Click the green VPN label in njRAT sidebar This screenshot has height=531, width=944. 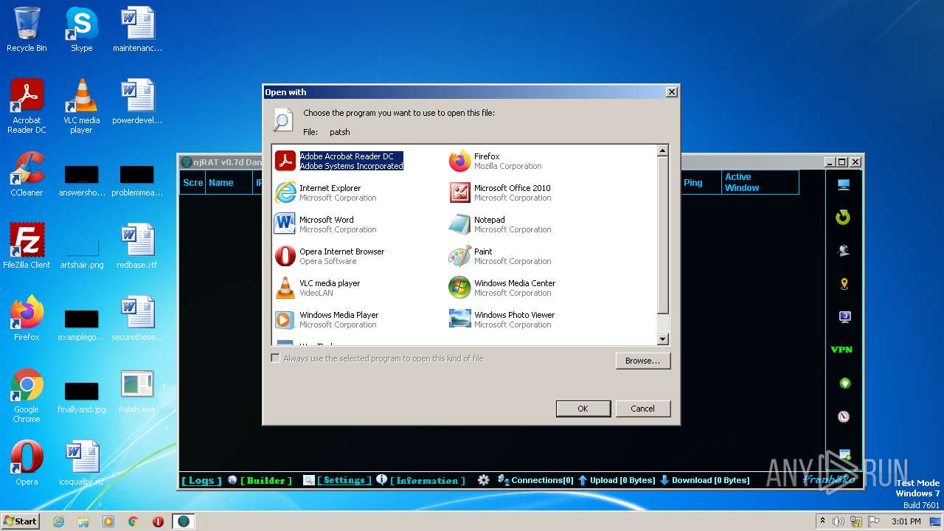[x=841, y=350]
